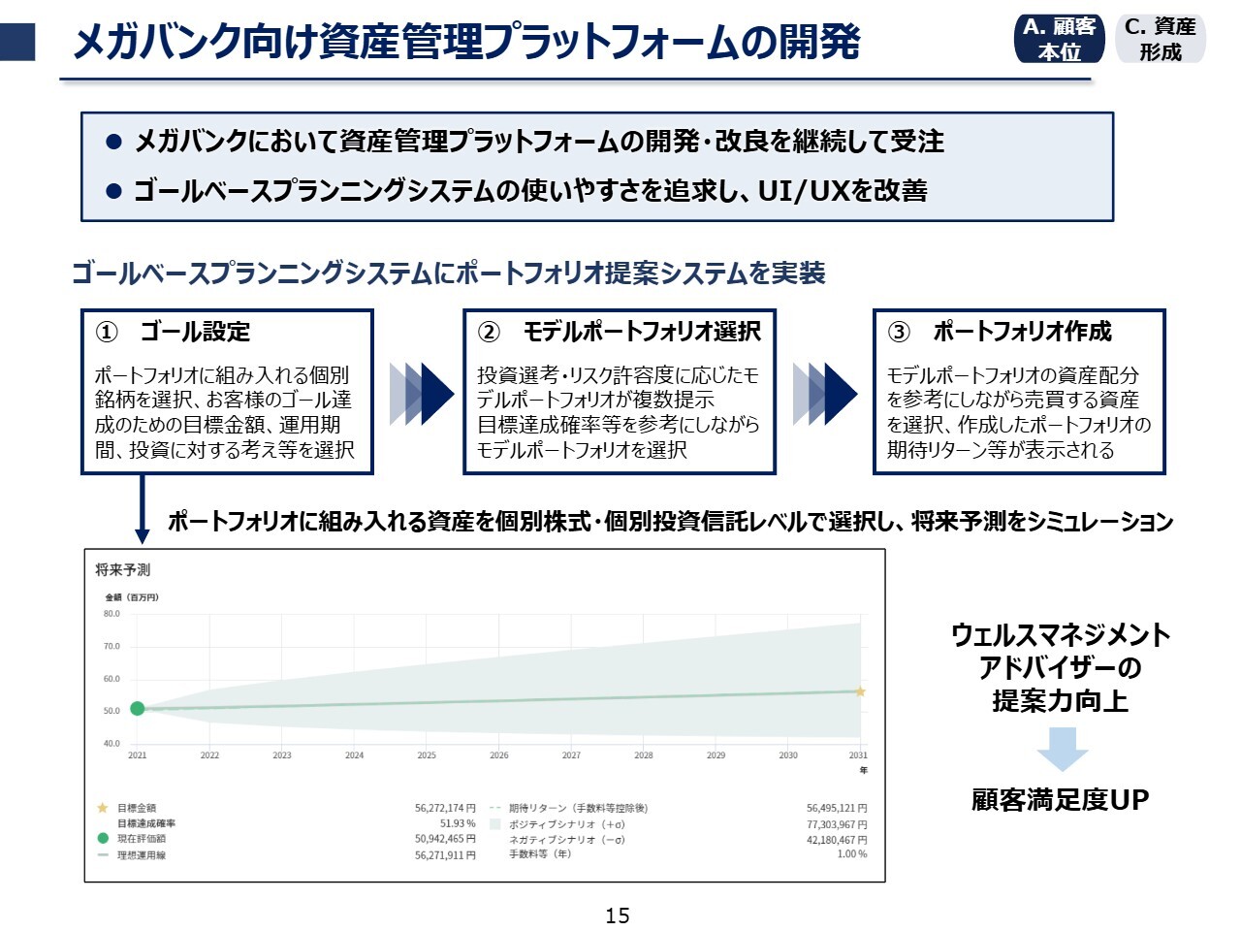Click the 2026 label on the chart axis
Image resolution: width=1241 pixels, height=931 pixels.
498,755
